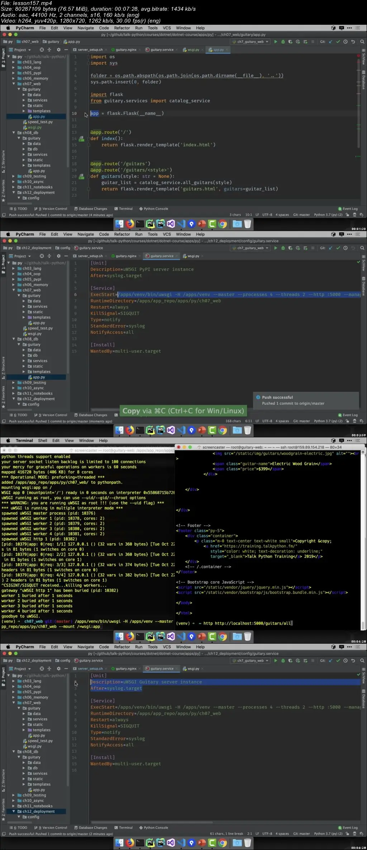Click Collapse All icon in 00:01:30 frame Project panel
This screenshot has height=850, width=367.
(x=49, y=50)
